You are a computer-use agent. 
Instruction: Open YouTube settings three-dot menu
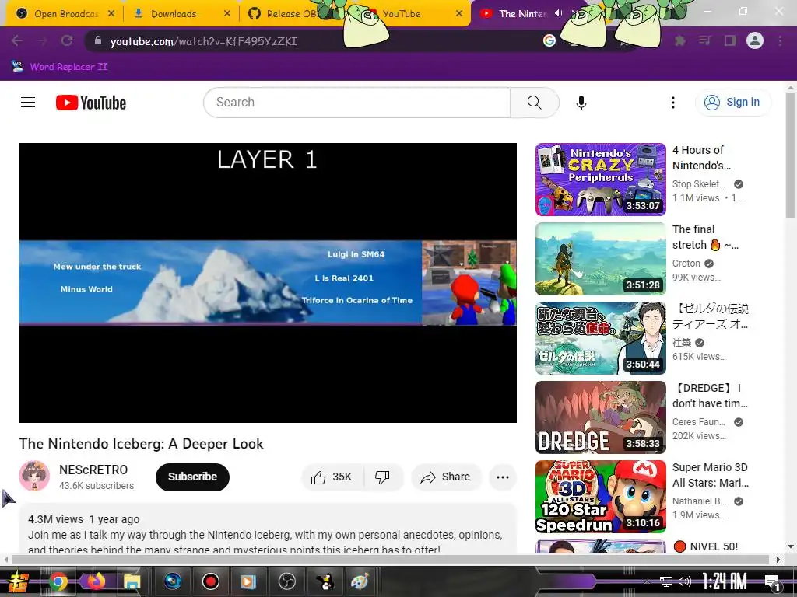point(673,103)
